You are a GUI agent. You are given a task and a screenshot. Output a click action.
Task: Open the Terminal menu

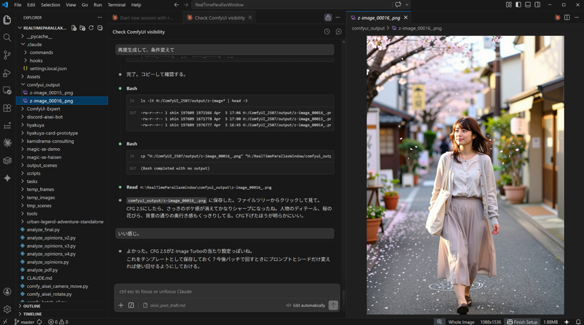click(x=116, y=5)
